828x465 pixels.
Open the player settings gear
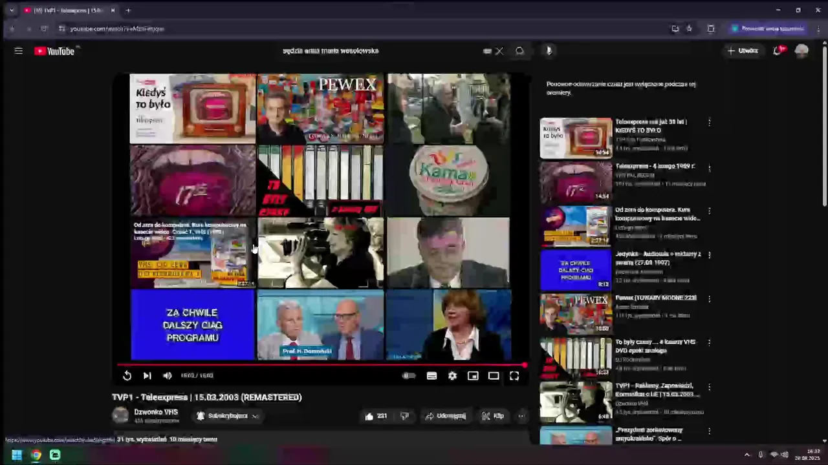click(x=452, y=376)
